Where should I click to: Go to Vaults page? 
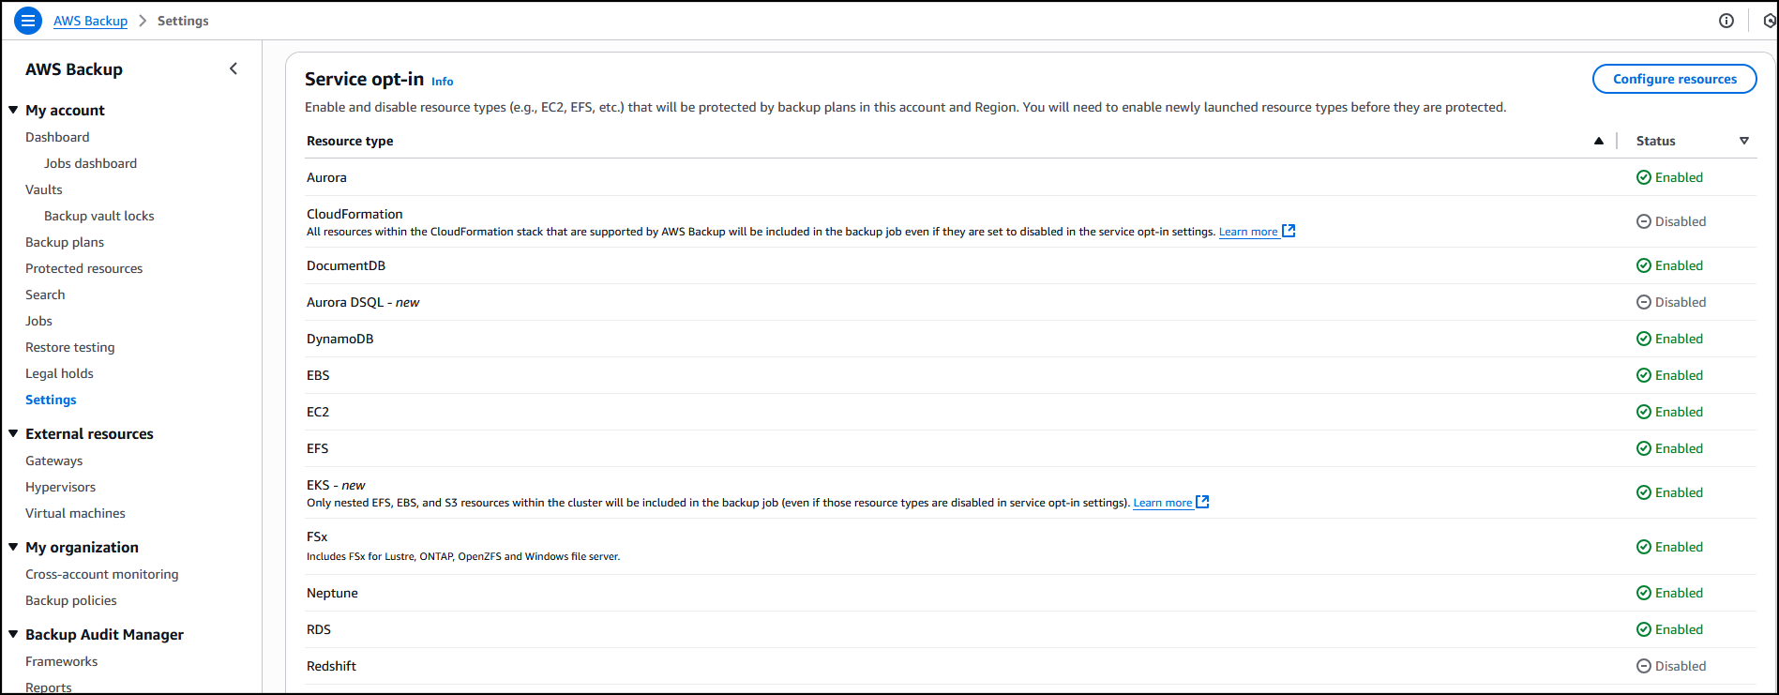click(44, 189)
